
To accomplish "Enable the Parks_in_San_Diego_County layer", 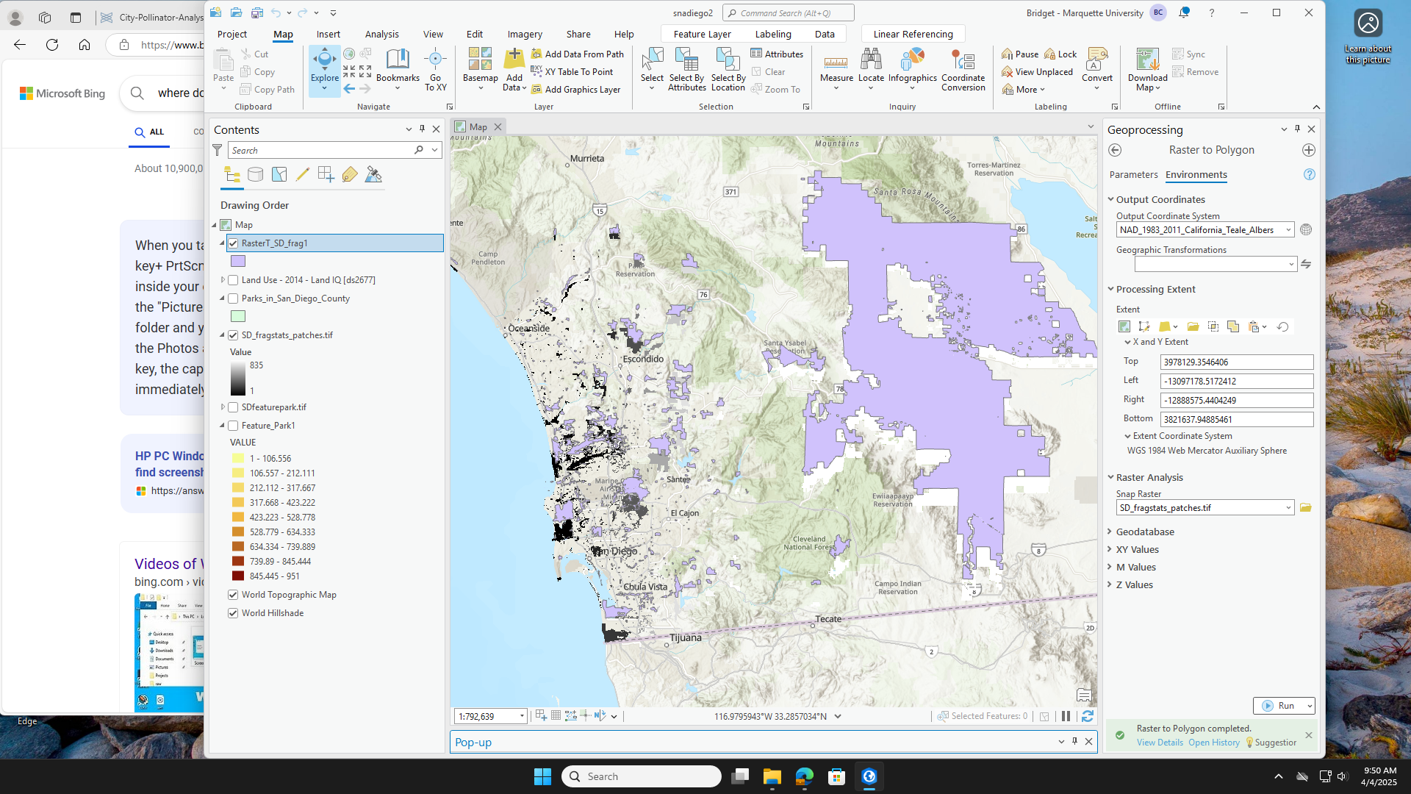I will [233, 298].
